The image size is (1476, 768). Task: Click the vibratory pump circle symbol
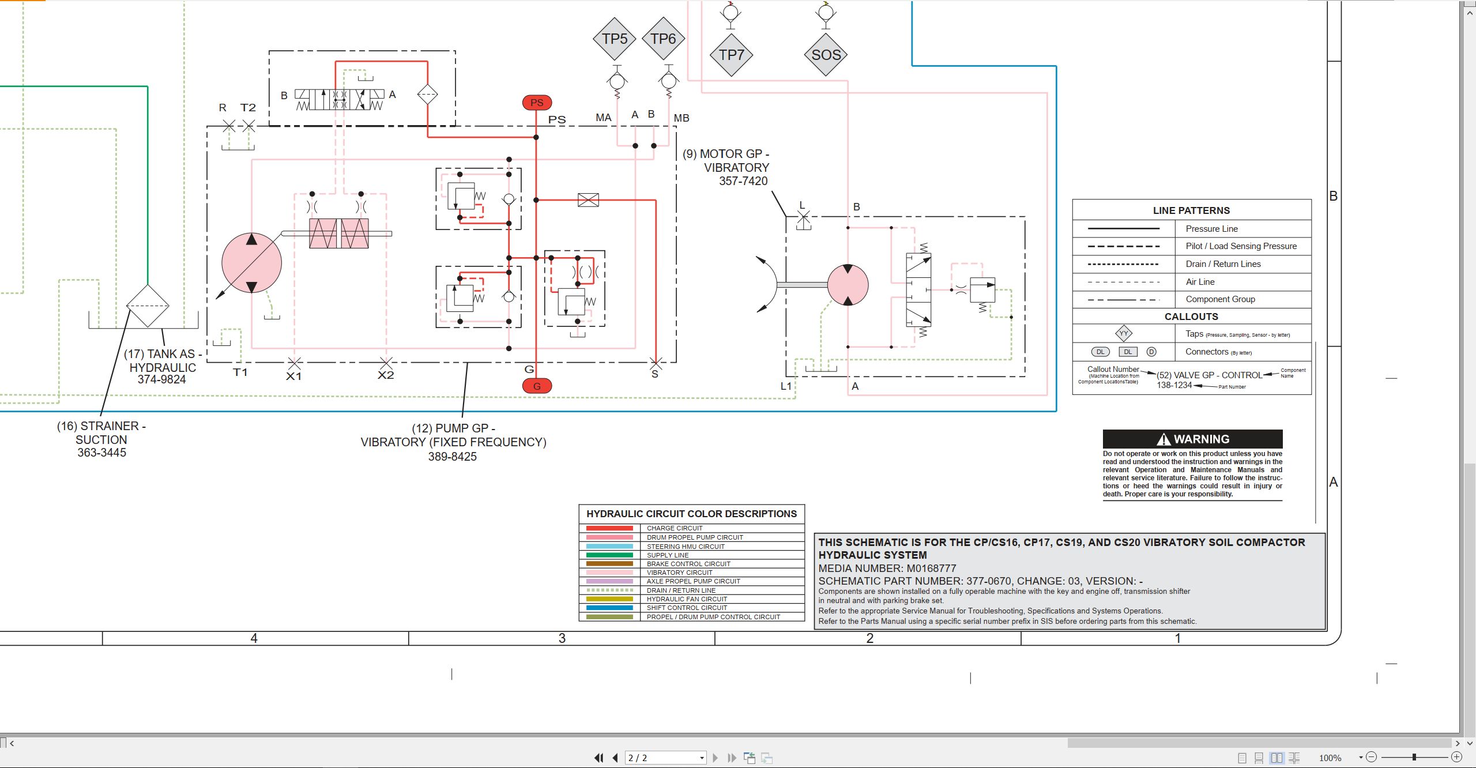251,263
